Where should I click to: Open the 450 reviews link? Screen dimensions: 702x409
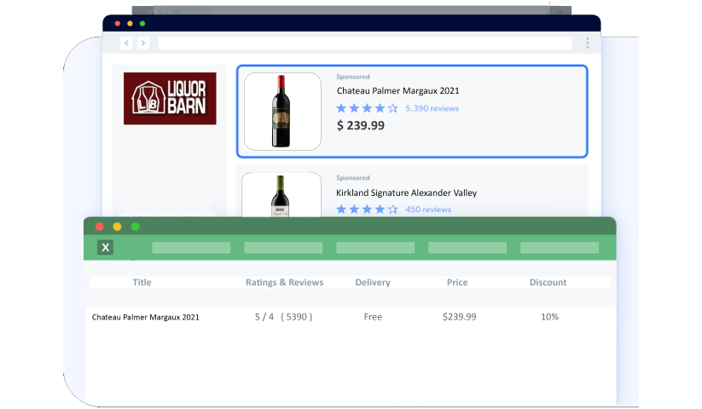(428, 210)
